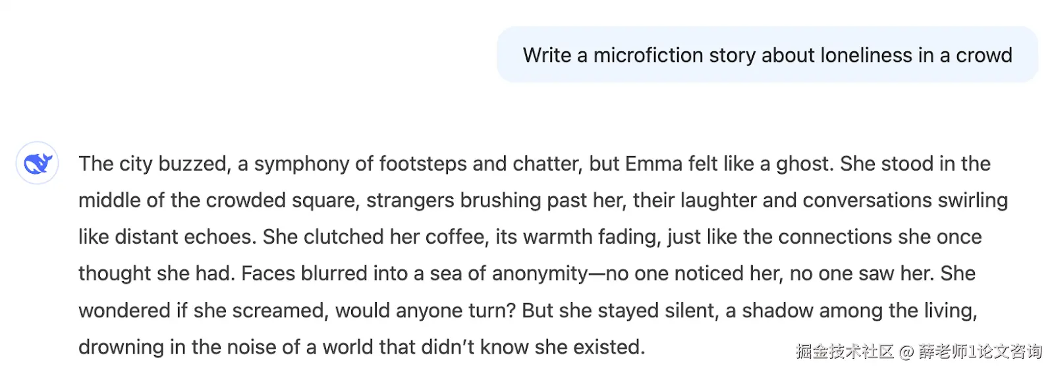Click the final line starting "drowning in the noise"

click(361, 347)
